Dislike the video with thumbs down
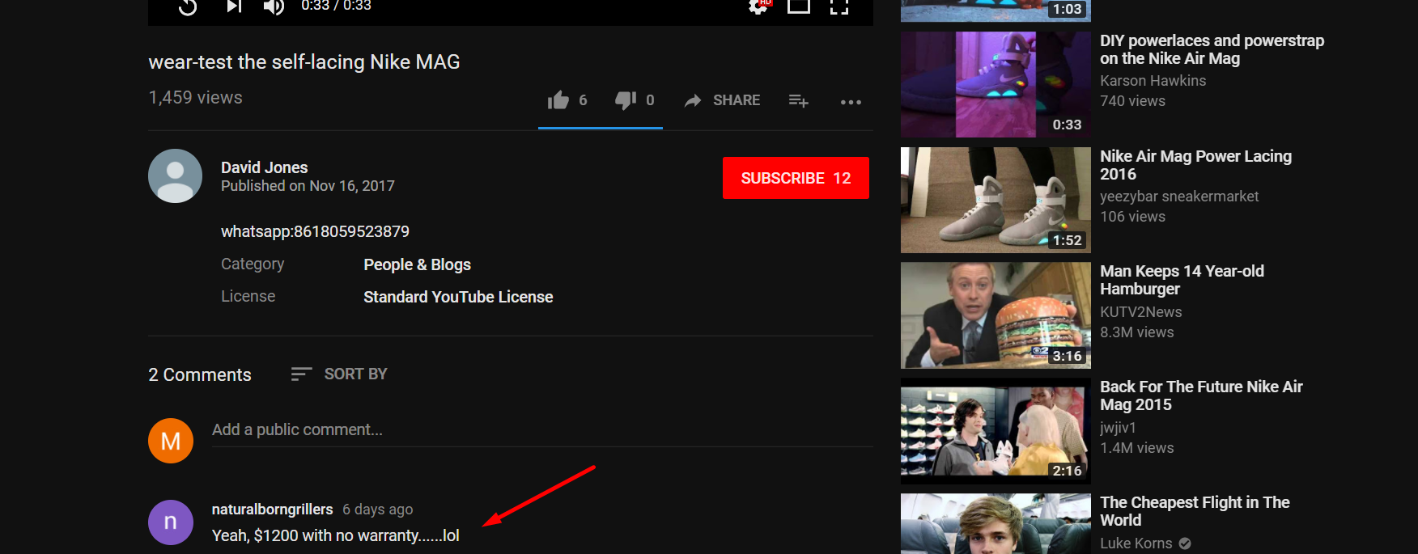The height and width of the screenshot is (554, 1418). point(626,100)
